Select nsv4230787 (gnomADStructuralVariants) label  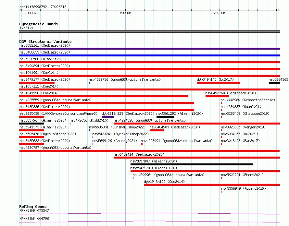click(x=56, y=148)
